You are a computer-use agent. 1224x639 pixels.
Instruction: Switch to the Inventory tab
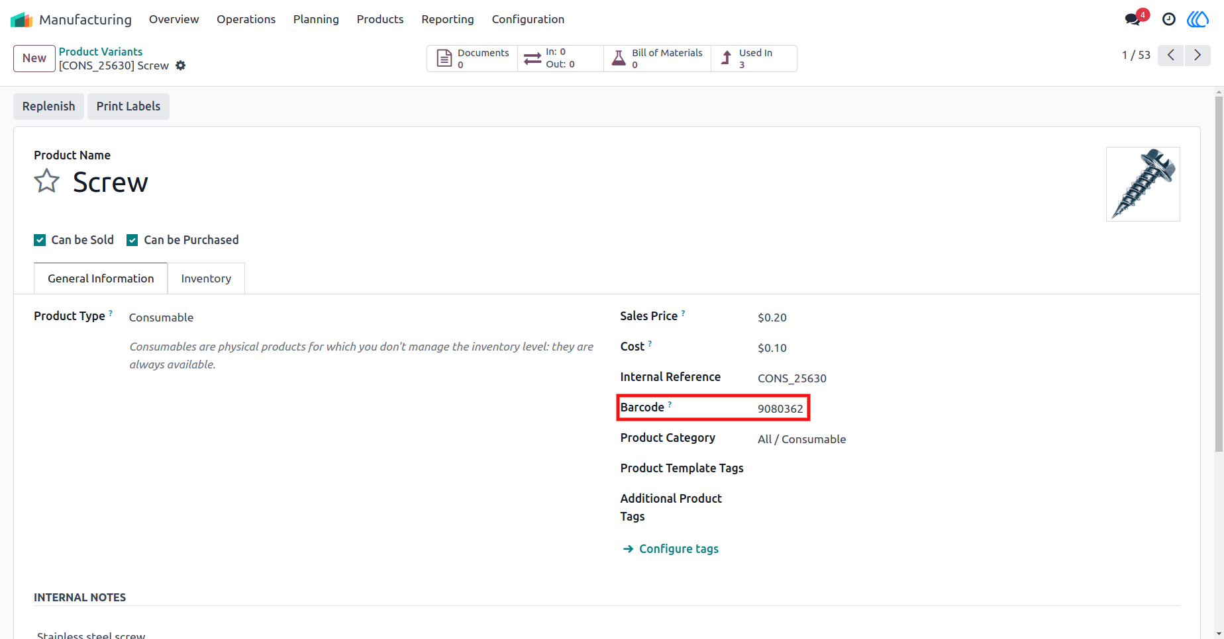206,278
